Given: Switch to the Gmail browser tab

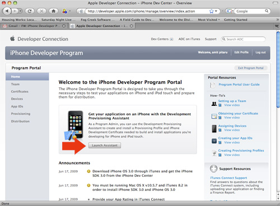Looking at the screenshot, I should tap(34, 26).
